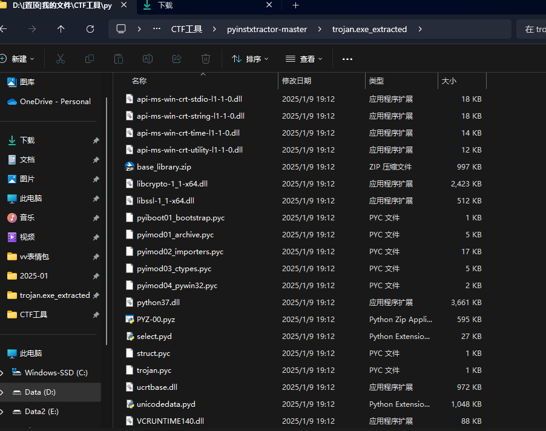546x431 pixels.
Task: Select OneDrive - Personal in sidebar
Action: 54,102
